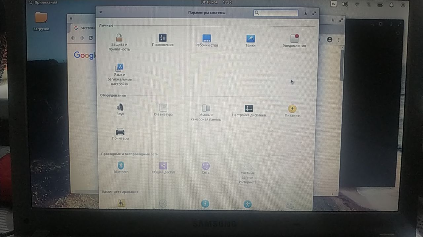Open Bluetooth settings pane
Viewport: 423px width, 237px height.
[x=121, y=168]
